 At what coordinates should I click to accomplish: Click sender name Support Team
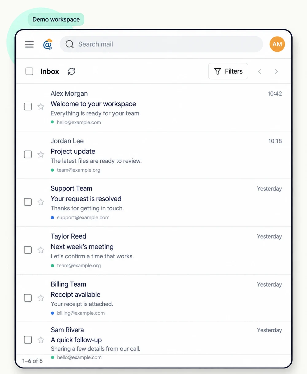coord(72,189)
